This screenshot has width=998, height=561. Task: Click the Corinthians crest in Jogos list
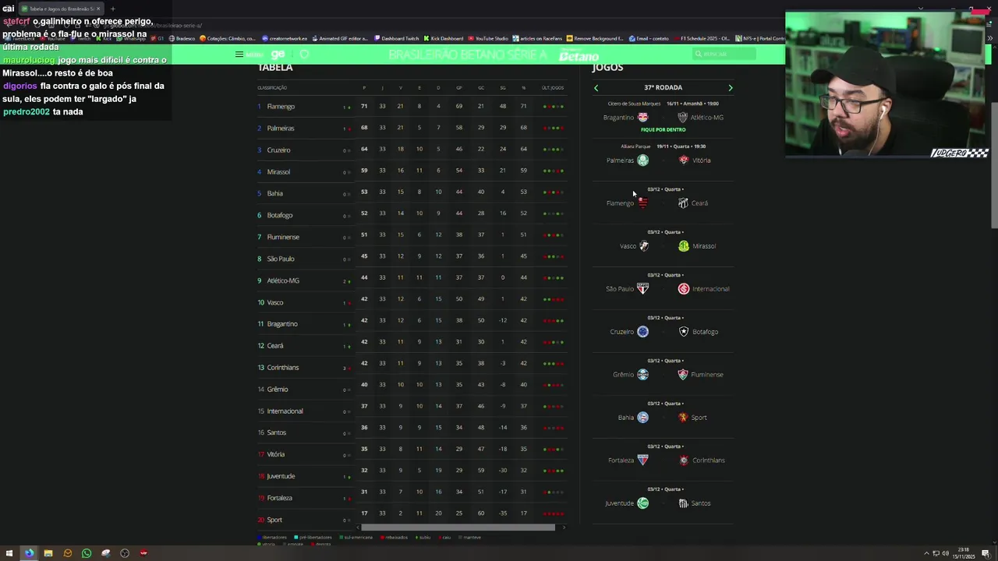coord(684,460)
